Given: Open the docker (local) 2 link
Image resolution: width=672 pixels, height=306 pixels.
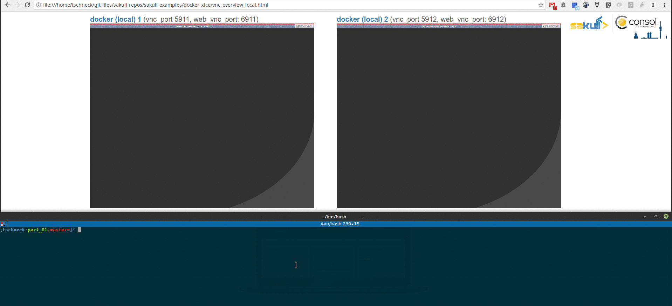Looking at the screenshot, I should tap(362, 19).
